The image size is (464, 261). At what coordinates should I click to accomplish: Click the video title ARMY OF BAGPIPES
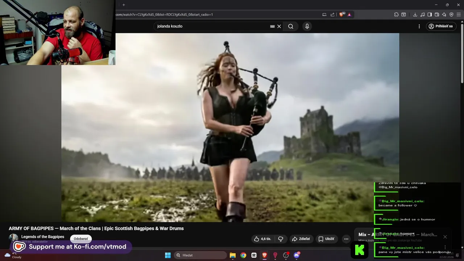pyautogui.click(x=96, y=228)
